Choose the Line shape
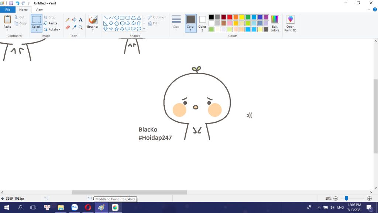This screenshot has width=378, height=213. point(106,18)
